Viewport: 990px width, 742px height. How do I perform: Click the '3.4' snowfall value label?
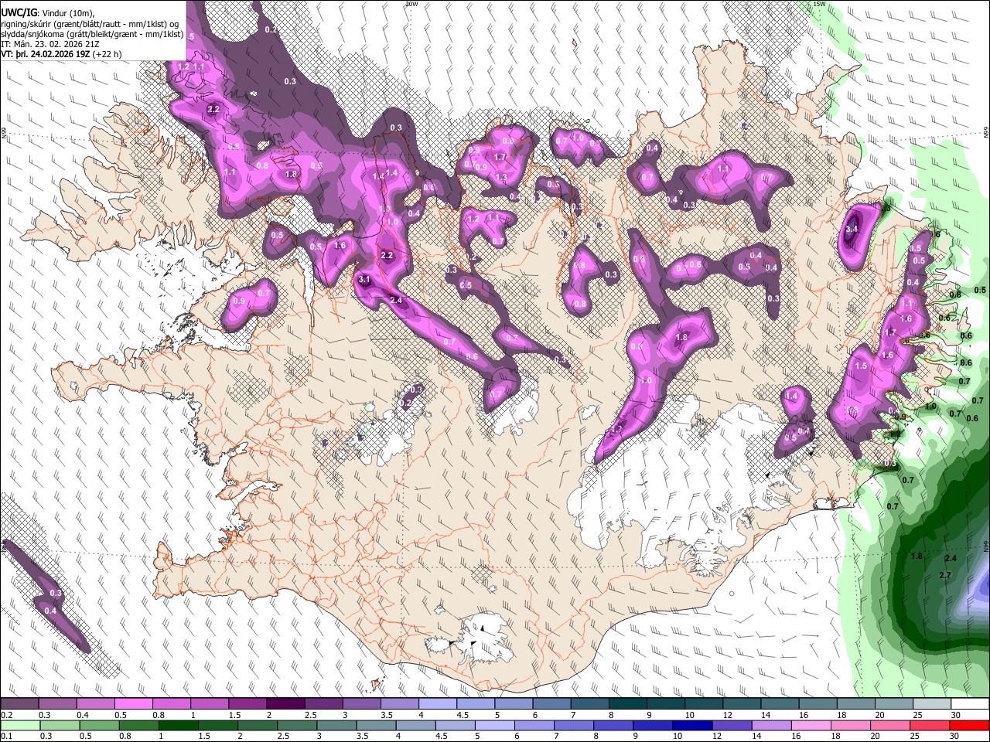(x=852, y=230)
